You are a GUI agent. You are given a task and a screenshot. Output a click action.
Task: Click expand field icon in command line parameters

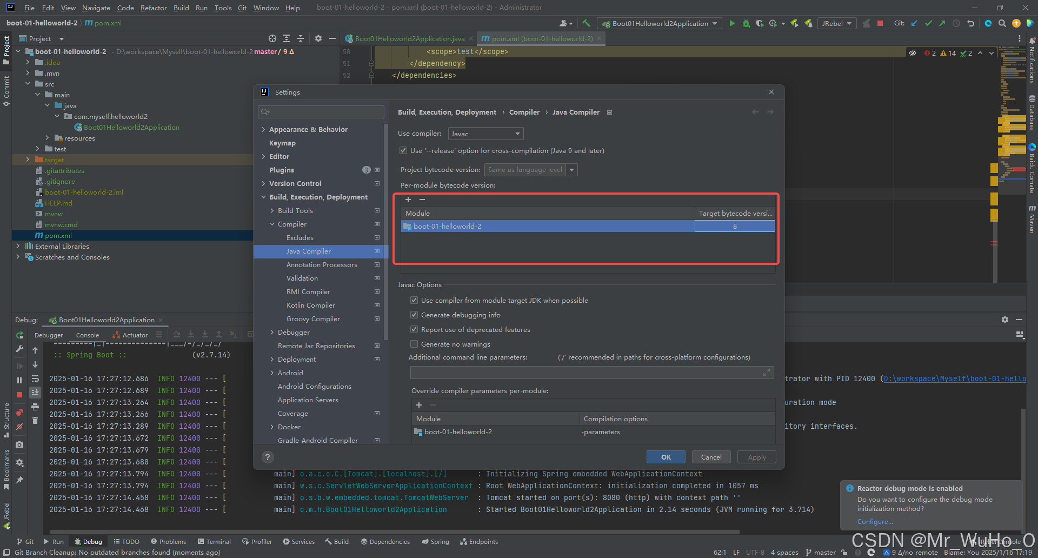click(x=766, y=373)
